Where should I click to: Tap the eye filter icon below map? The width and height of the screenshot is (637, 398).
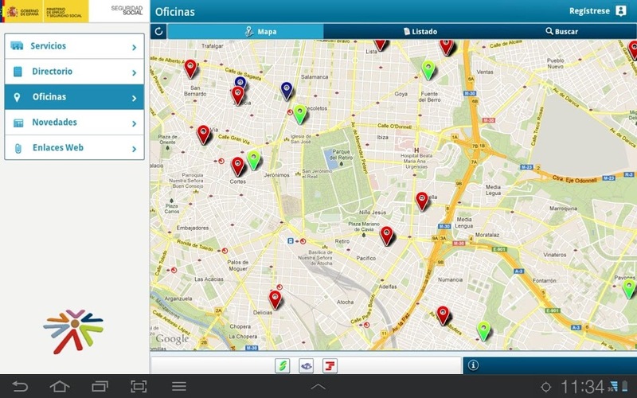pyautogui.click(x=306, y=365)
